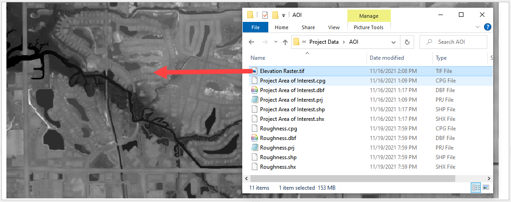This screenshot has width=511, height=202.
Task: Sort by Date modified column header
Action: coord(387,58)
